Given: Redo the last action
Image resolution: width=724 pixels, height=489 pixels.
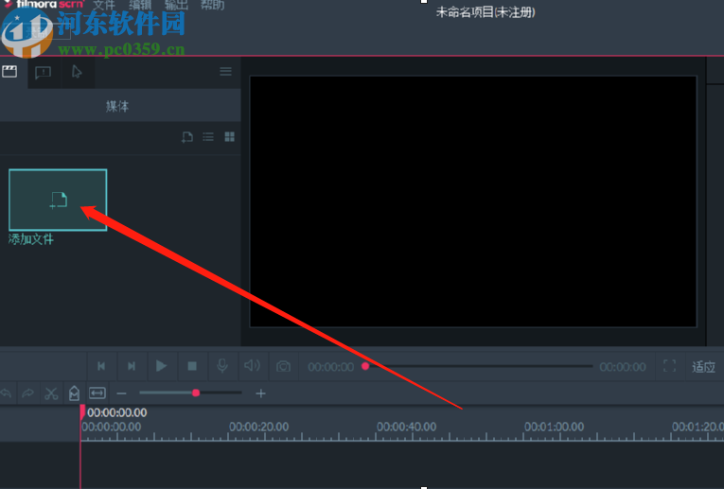Looking at the screenshot, I should click(28, 393).
